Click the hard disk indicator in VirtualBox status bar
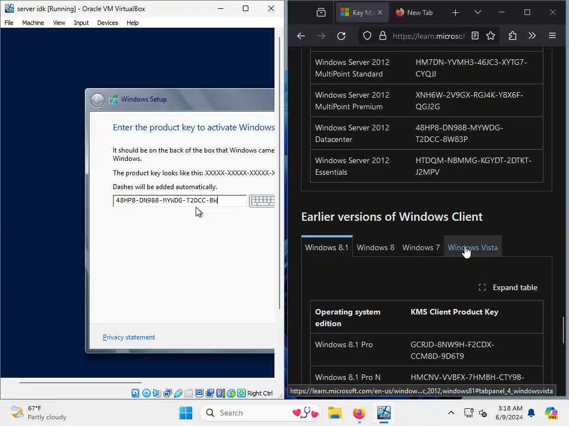The width and height of the screenshot is (569, 426). (136, 393)
